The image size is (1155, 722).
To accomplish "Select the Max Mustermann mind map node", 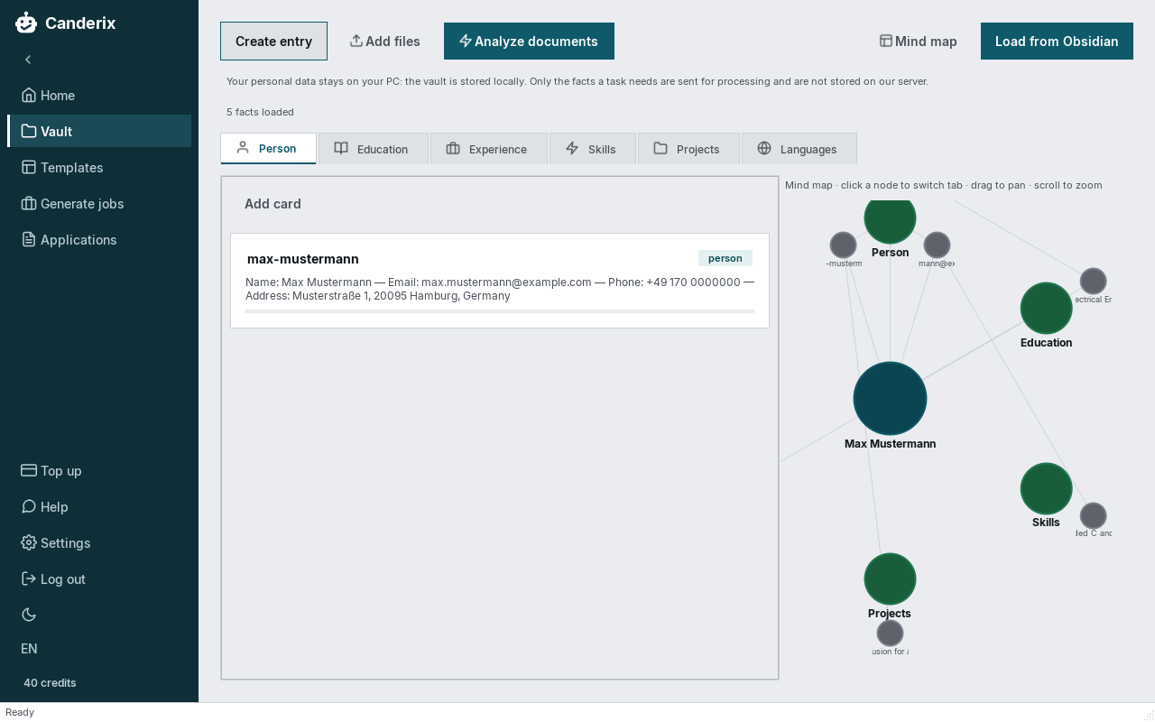I will pyautogui.click(x=890, y=398).
